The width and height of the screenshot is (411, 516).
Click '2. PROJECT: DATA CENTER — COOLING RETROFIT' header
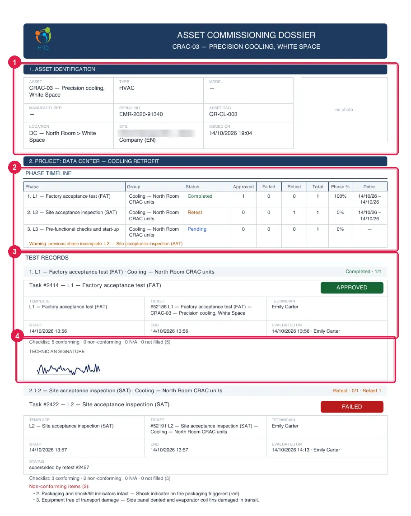pyautogui.click(x=205, y=161)
